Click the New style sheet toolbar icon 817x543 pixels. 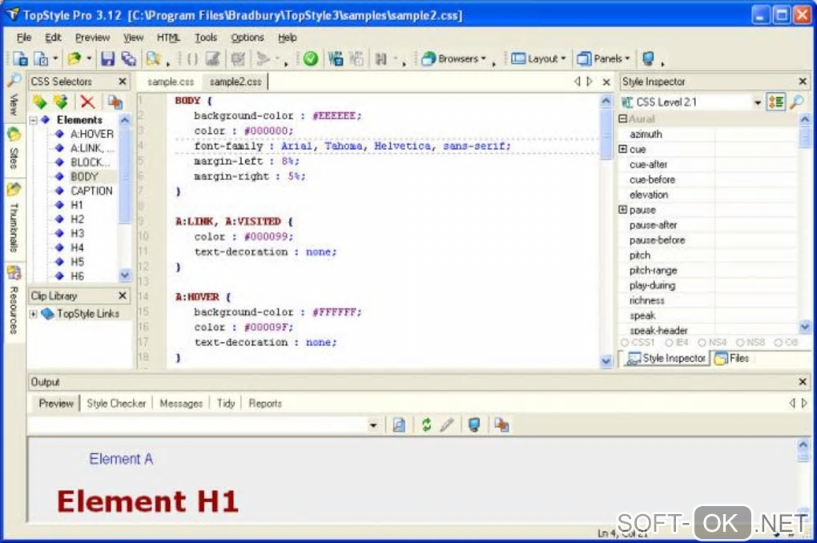(x=20, y=59)
